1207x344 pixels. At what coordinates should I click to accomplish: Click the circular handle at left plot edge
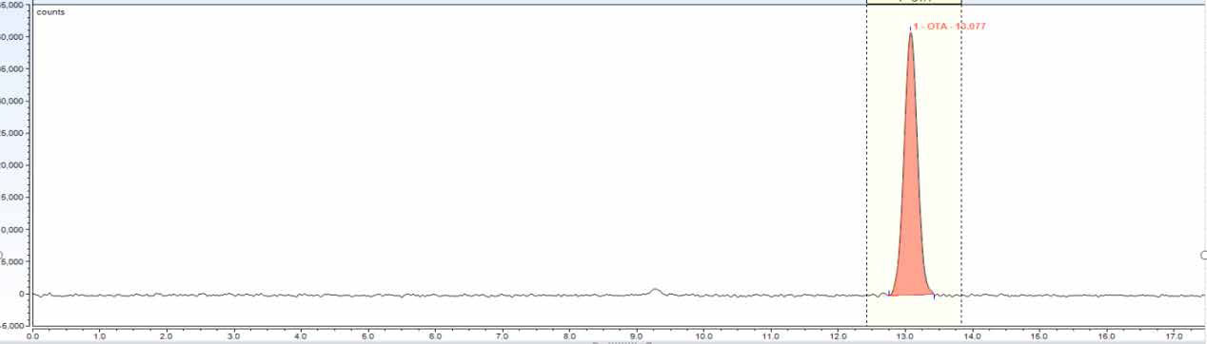(x=2, y=255)
